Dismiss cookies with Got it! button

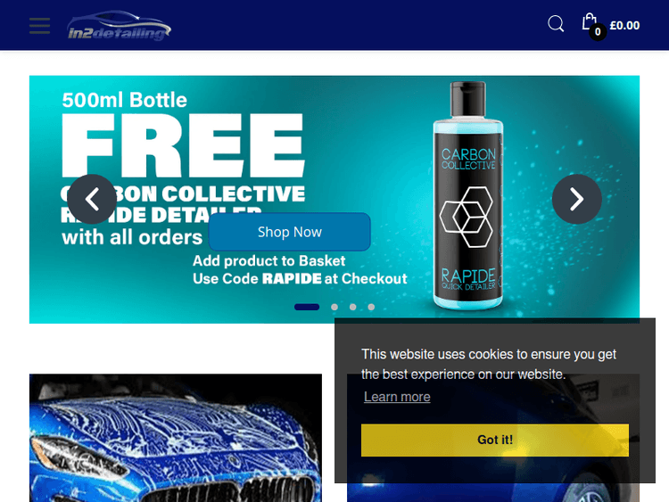click(495, 440)
